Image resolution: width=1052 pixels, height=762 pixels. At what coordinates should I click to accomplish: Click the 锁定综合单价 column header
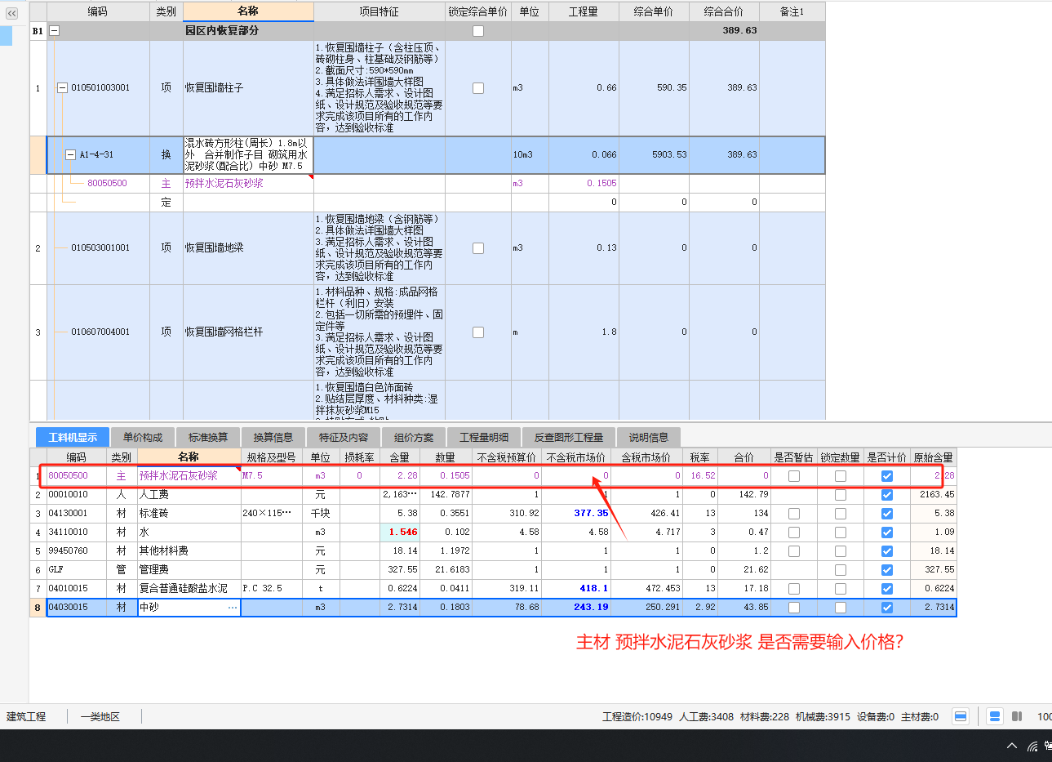pyautogui.click(x=478, y=11)
